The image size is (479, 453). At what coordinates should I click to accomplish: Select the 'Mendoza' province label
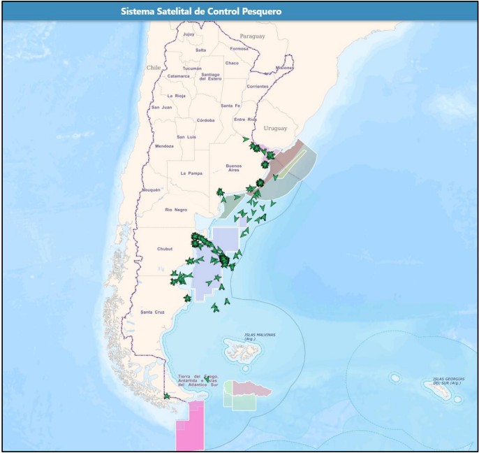point(164,146)
